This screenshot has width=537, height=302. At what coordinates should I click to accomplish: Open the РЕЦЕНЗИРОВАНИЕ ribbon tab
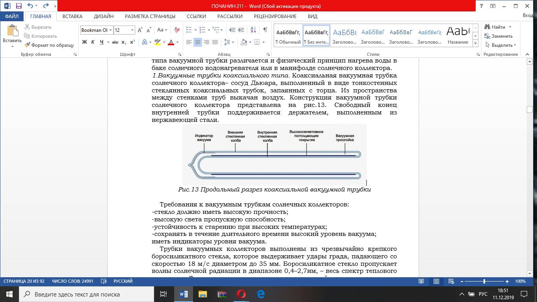[275, 16]
